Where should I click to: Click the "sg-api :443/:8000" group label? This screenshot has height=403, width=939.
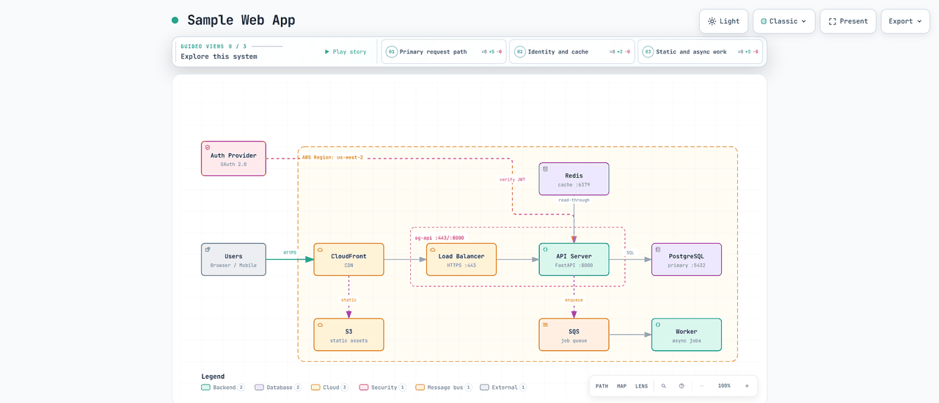[439, 238]
